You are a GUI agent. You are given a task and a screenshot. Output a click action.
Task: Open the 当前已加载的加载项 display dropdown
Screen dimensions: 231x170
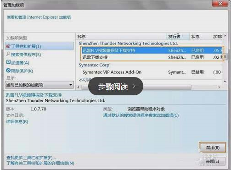click(39, 85)
